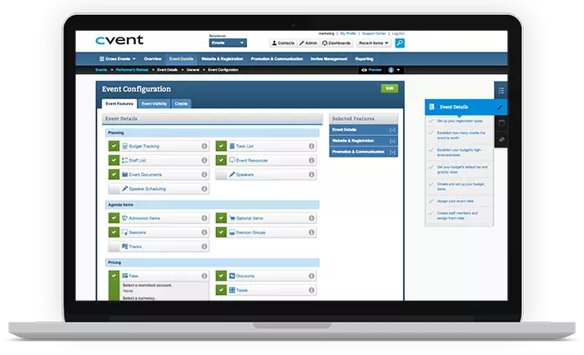This screenshot has width=584, height=355.
Task: Click the search magnifier icon in header
Action: 400,42
